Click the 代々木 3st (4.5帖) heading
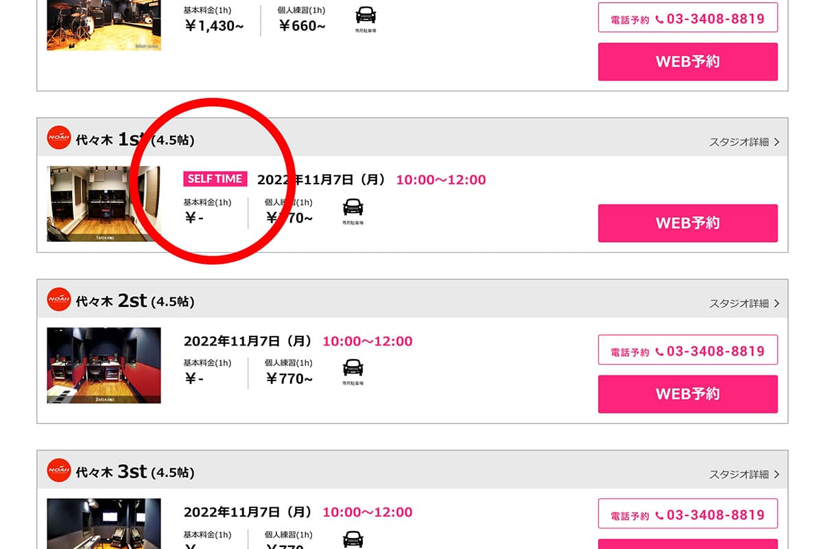823x549 pixels. click(x=135, y=472)
